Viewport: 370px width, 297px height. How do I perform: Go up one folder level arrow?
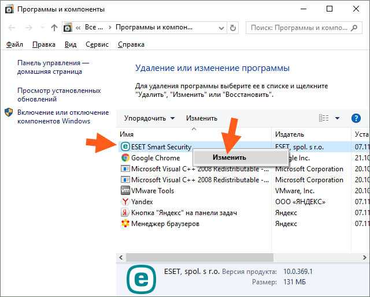[54, 28]
